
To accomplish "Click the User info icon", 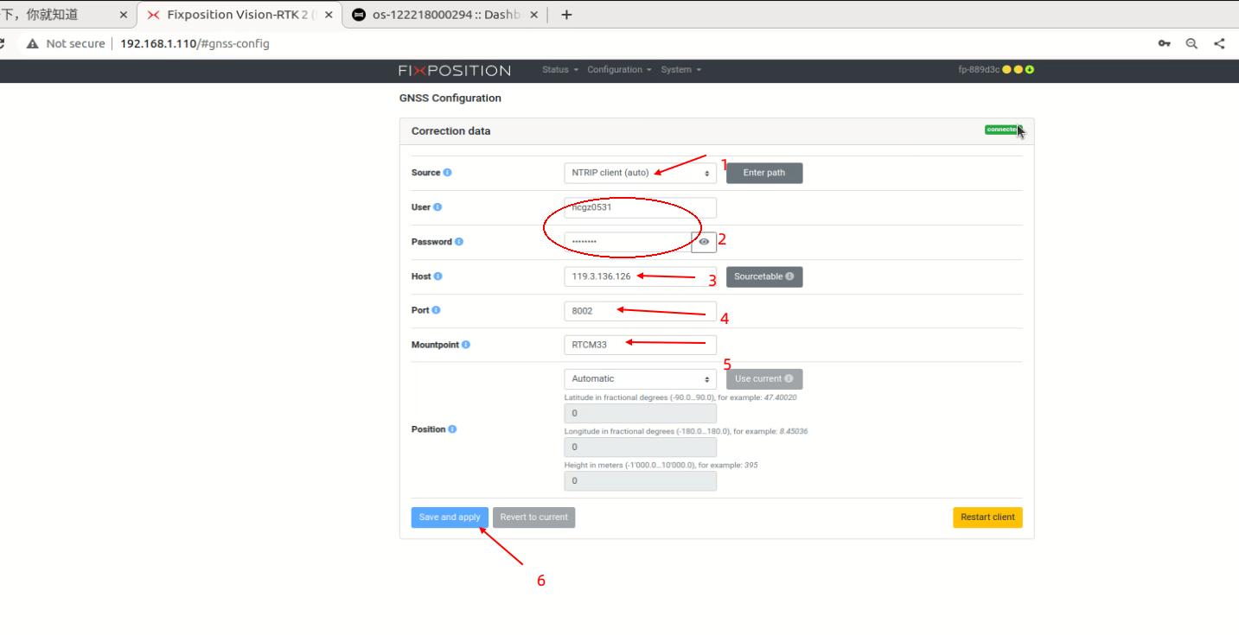I will [x=437, y=207].
